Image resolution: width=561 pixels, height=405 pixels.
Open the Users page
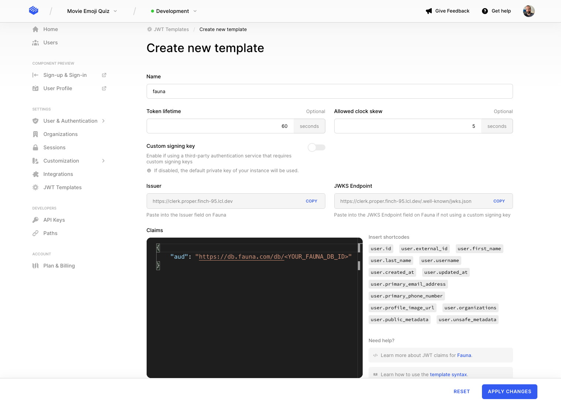tap(51, 42)
